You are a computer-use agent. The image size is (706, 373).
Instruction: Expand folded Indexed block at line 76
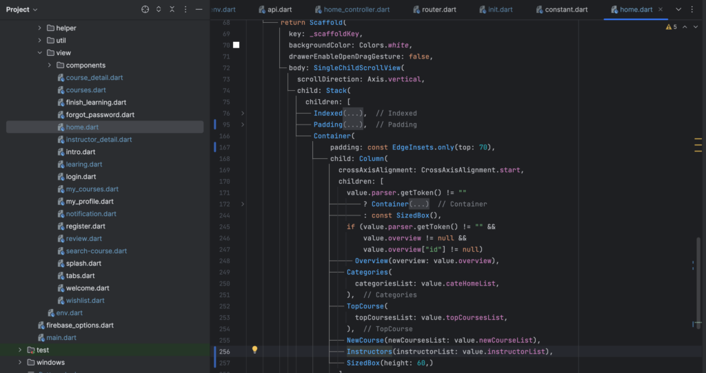[242, 114]
